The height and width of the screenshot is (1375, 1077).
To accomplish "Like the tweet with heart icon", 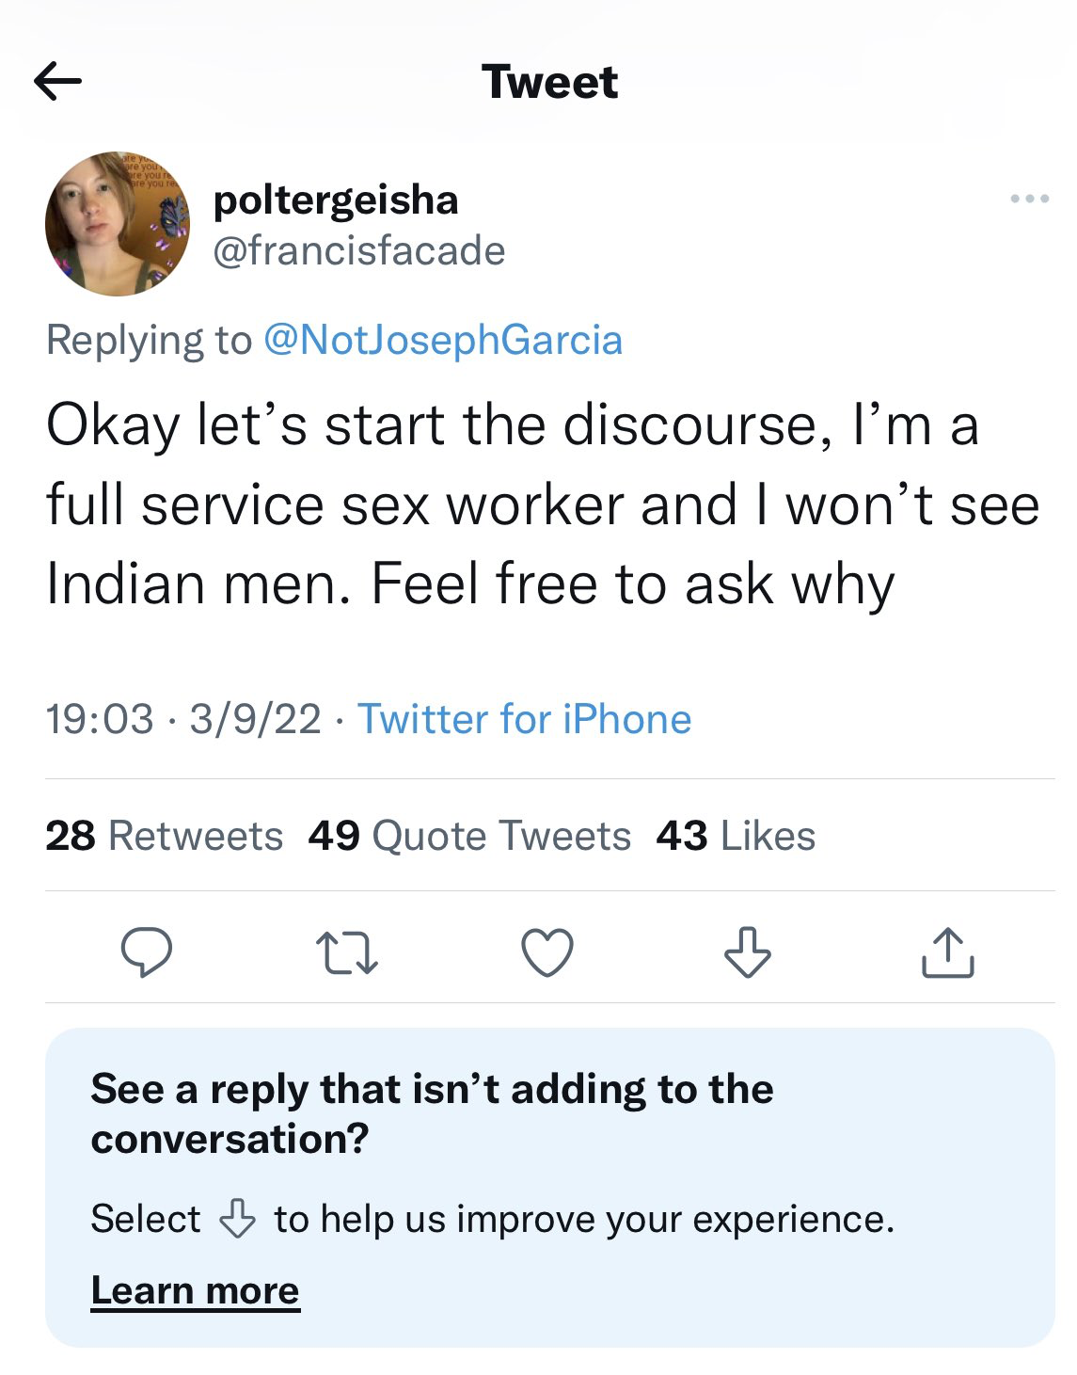I will [x=547, y=951].
